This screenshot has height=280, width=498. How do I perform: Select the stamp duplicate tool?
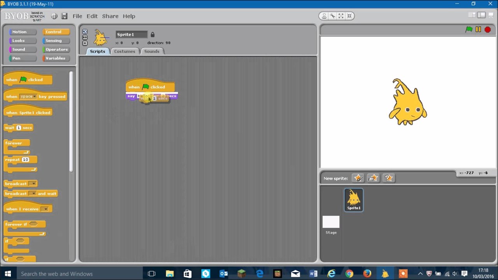click(324, 16)
